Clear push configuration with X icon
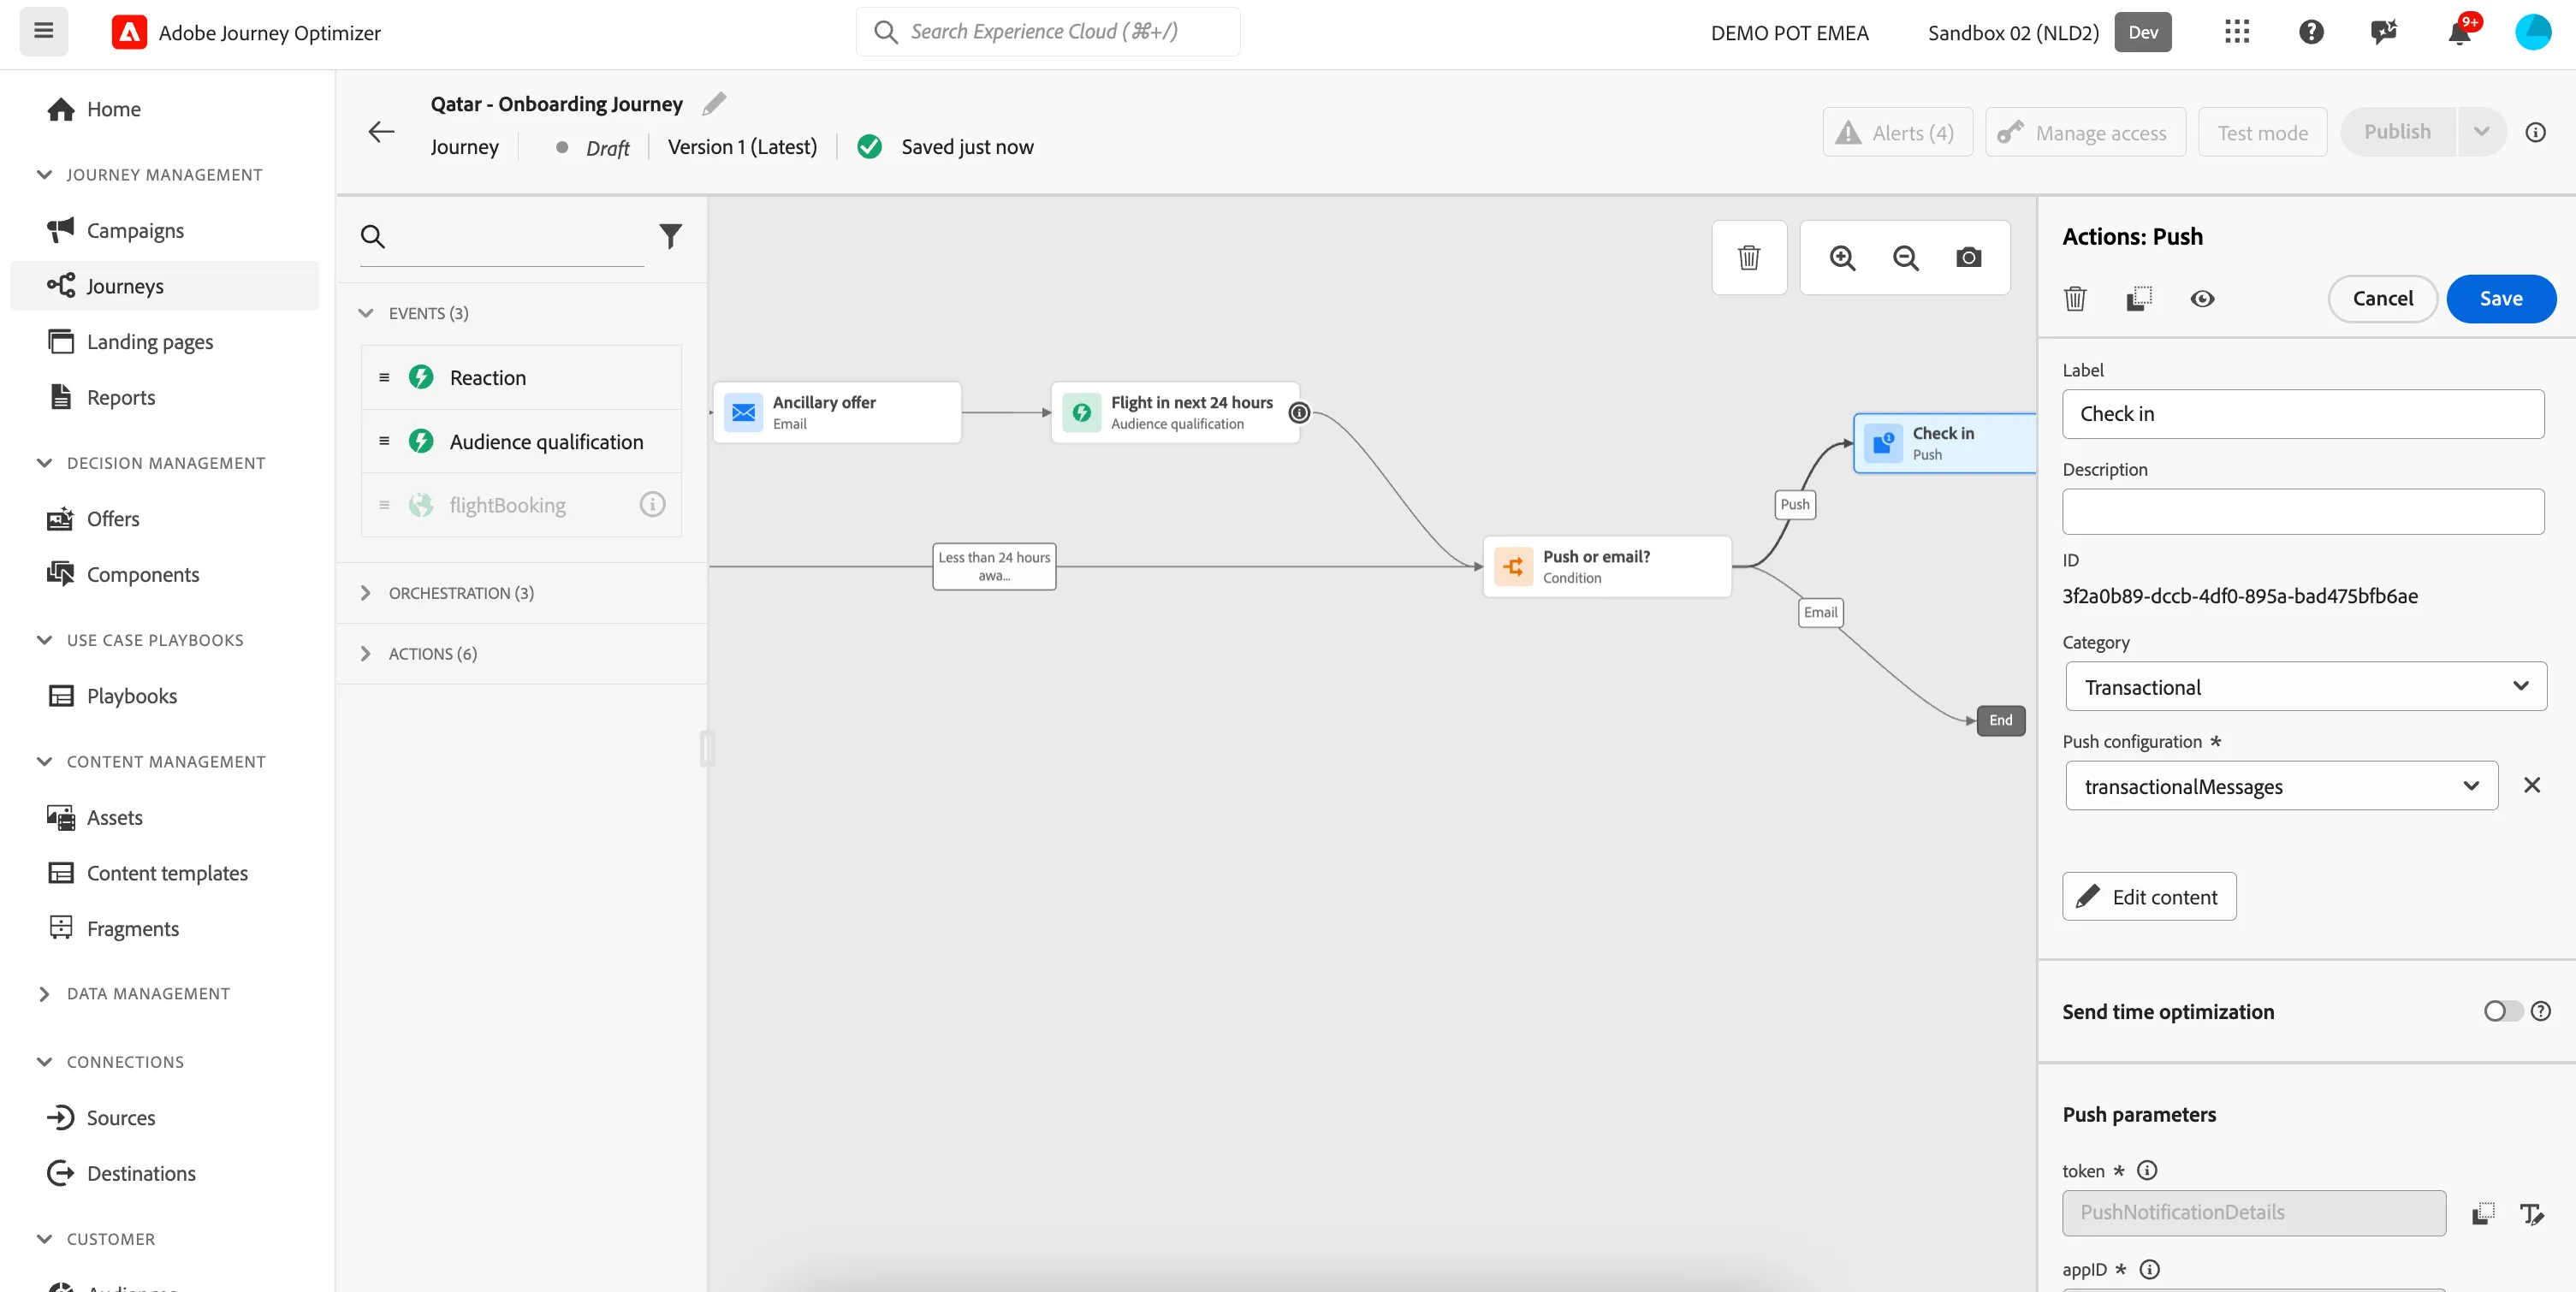The height and width of the screenshot is (1292, 2576). [x=2531, y=785]
